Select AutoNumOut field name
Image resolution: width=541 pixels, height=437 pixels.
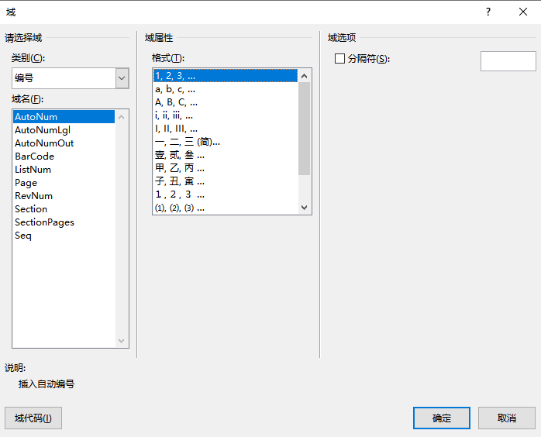pyautogui.click(x=64, y=143)
